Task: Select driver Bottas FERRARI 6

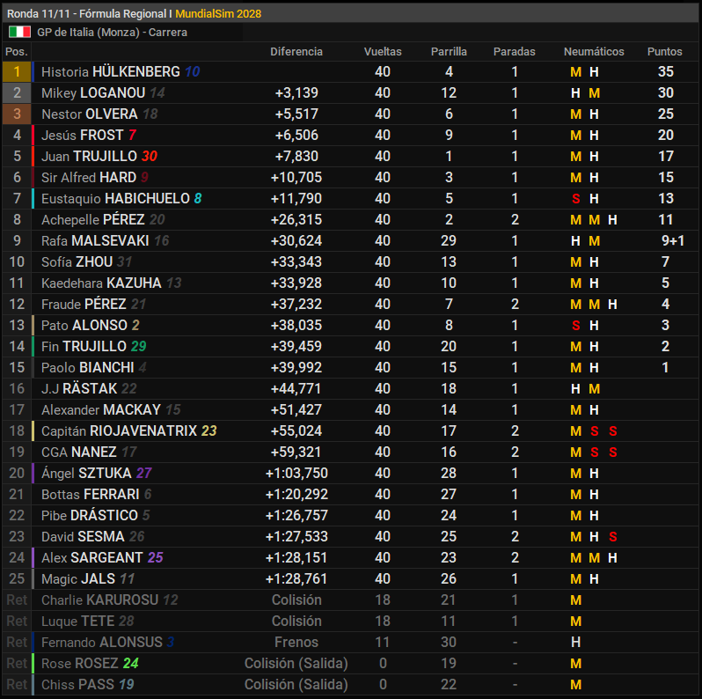Action: click(x=97, y=494)
